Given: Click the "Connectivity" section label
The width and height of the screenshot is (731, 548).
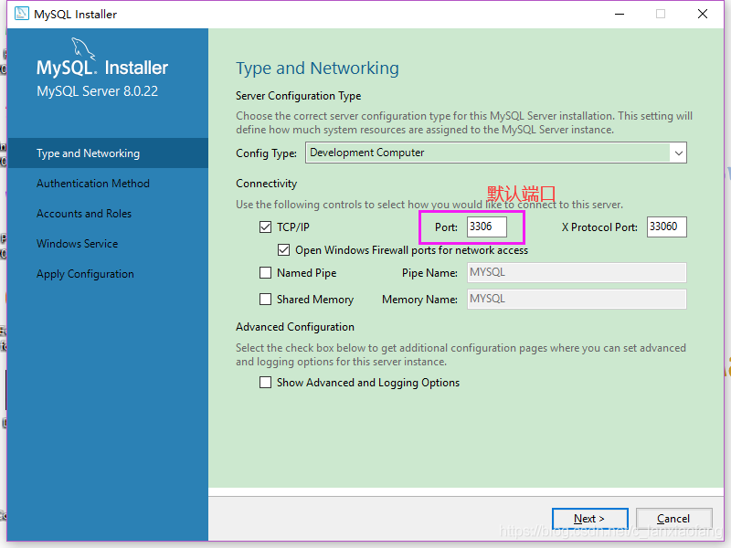Looking at the screenshot, I should tap(266, 184).
